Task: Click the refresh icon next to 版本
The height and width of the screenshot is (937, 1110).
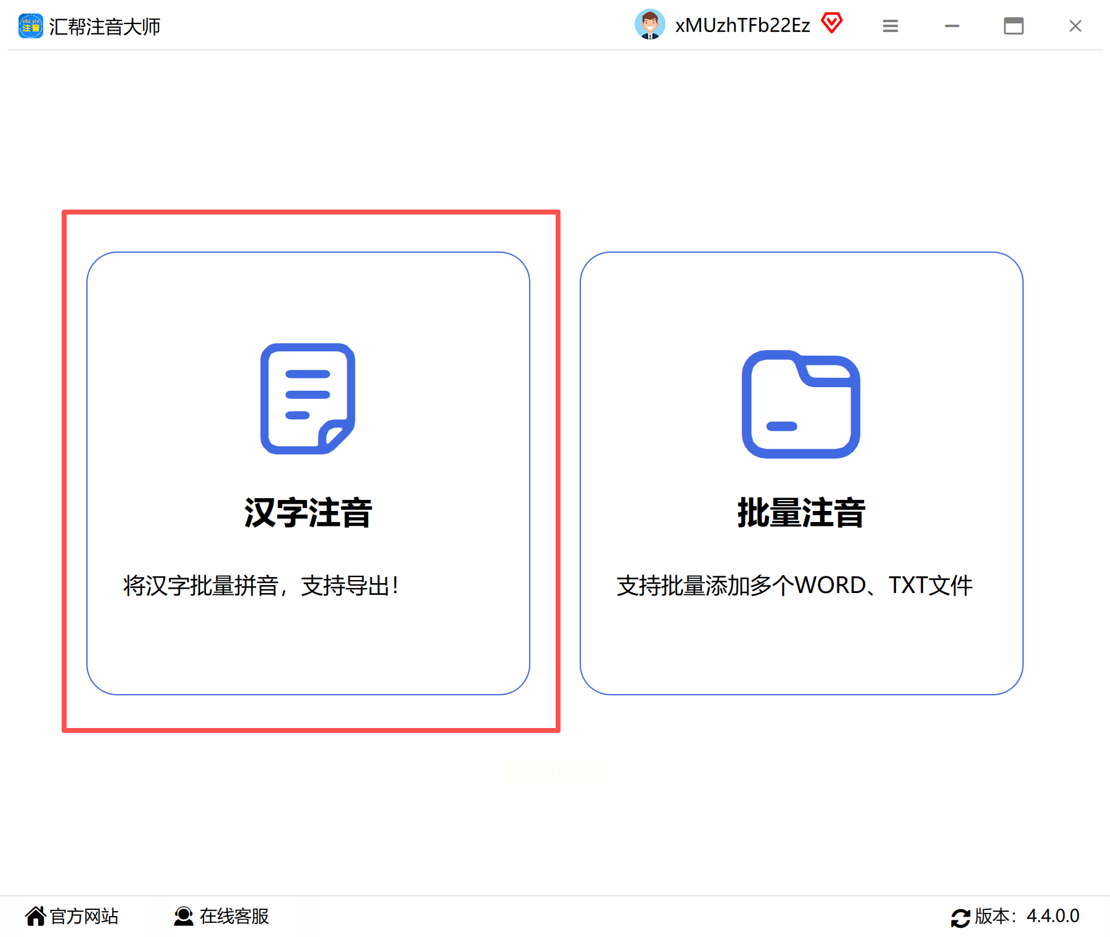Action: tap(960, 918)
